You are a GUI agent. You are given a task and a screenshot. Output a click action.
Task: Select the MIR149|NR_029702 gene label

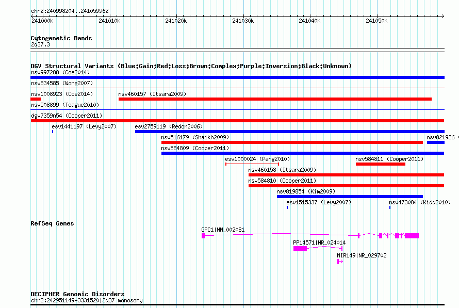[x=362, y=255]
